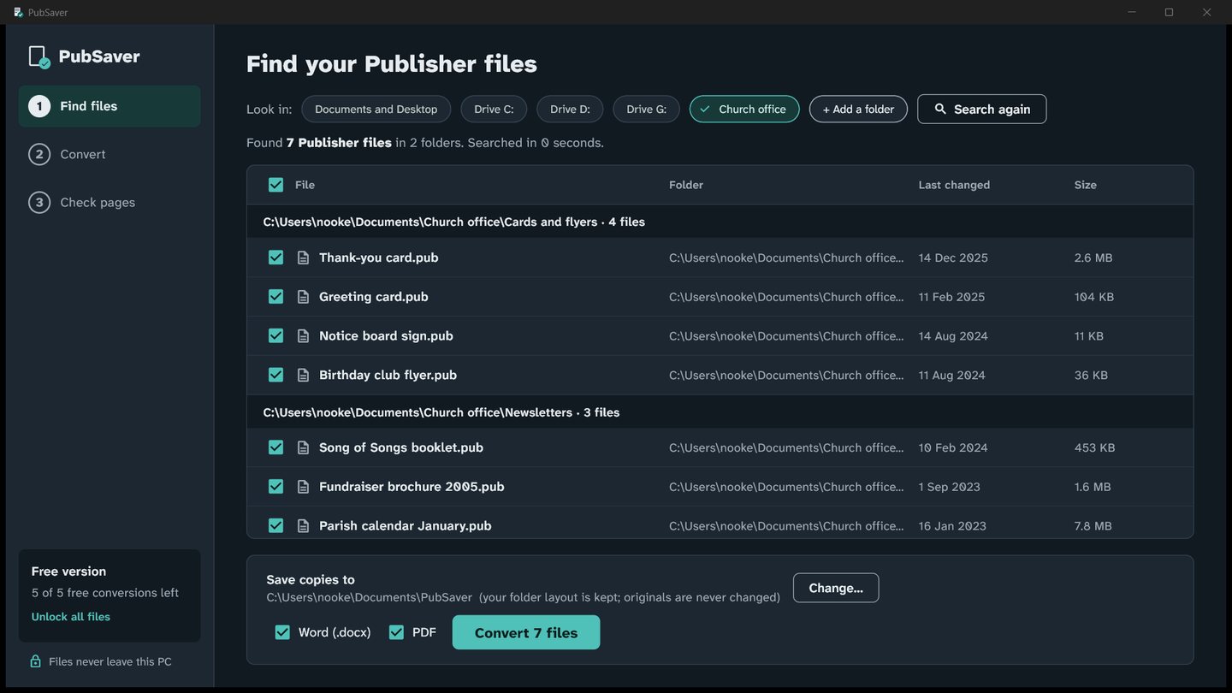Click the file icon beside Birthday club flyer.pub
Viewport: 1232px width, 693px height.
(x=303, y=375)
